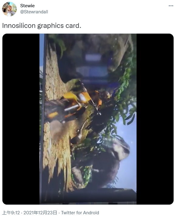Click the left black letterbox area of video
This screenshot has width=176, height=217.
(x=21, y=119)
